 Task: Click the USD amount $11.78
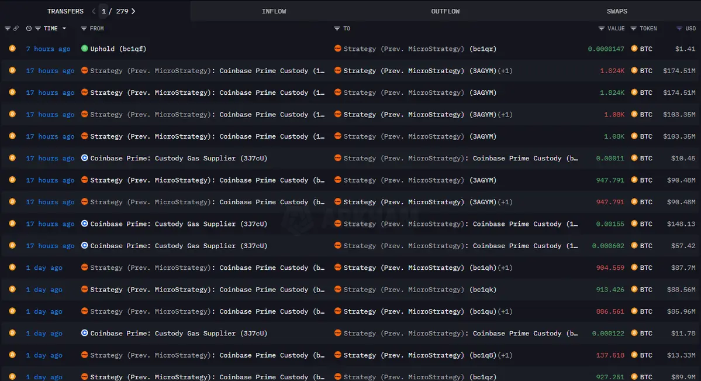click(683, 334)
